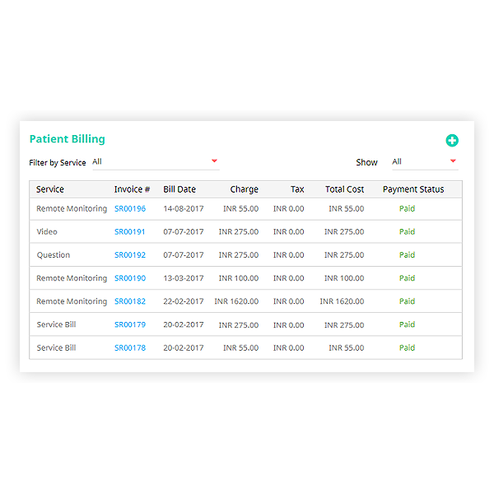Open invoice SR00196 link
Viewport: 494px width, 494px height.
[x=130, y=209]
